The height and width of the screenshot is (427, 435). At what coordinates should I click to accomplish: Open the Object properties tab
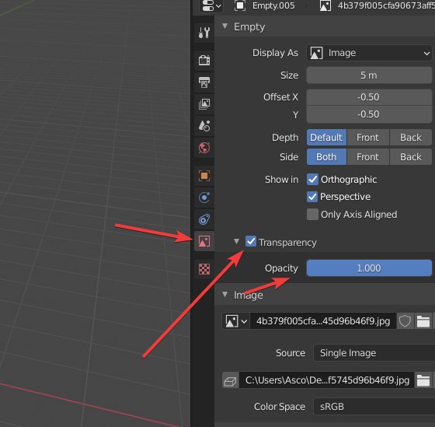pos(204,176)
